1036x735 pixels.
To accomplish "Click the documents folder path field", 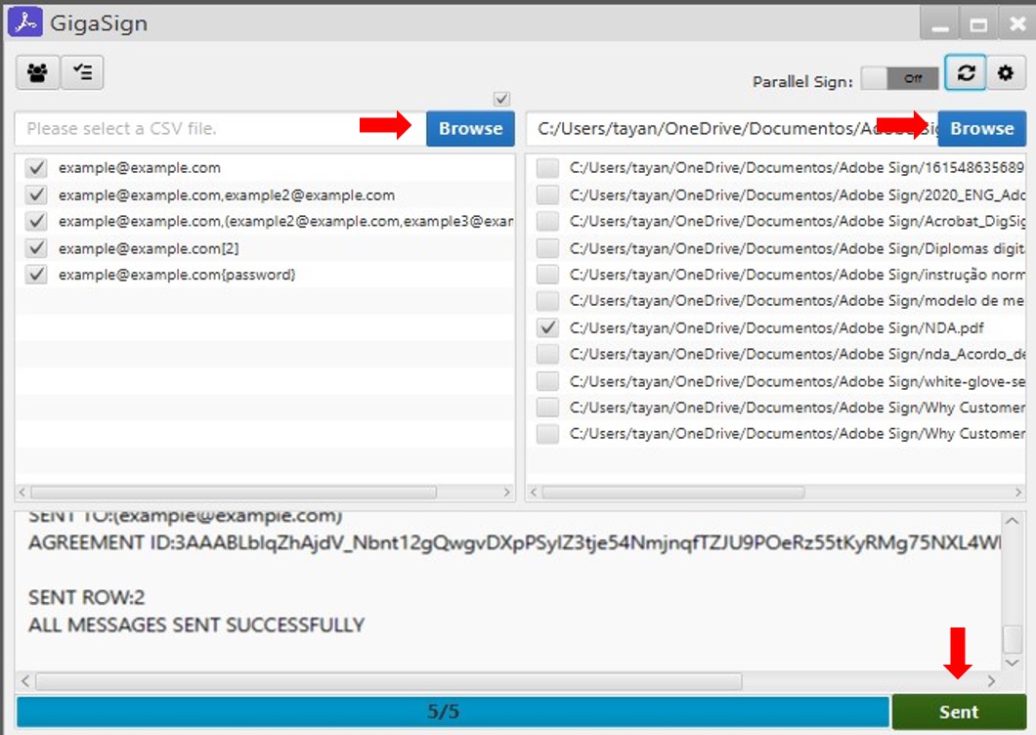I will click(x=732, y=128).
